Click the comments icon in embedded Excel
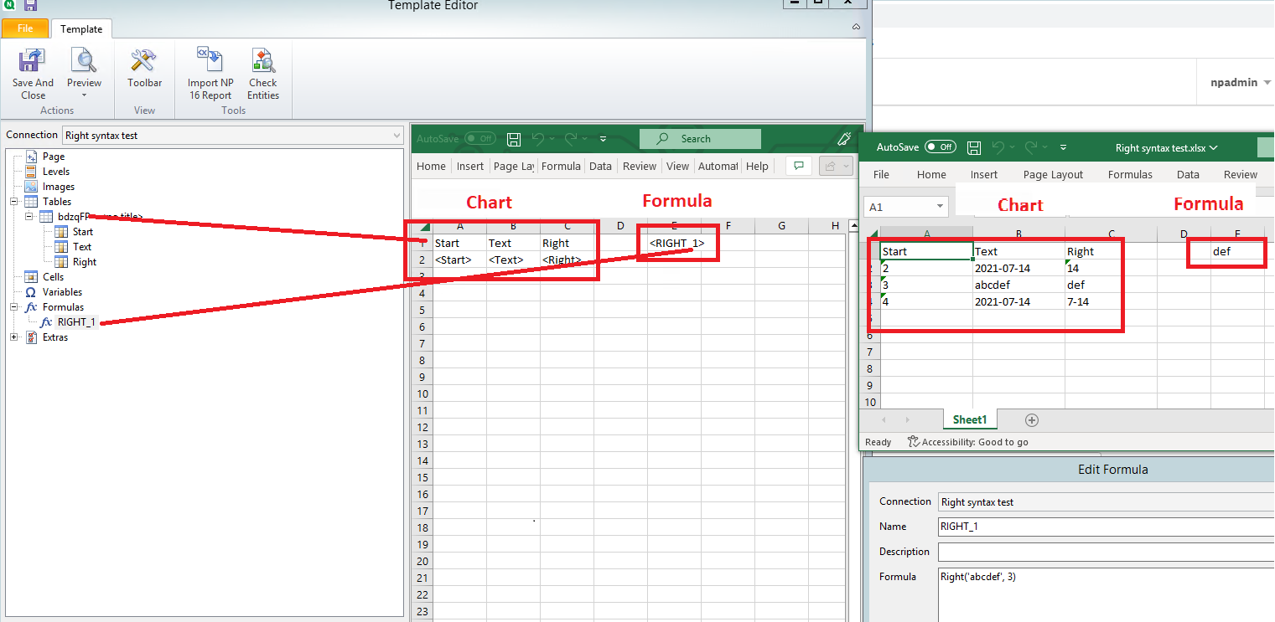Screen dimensions: 1275x622 point(799,166)
